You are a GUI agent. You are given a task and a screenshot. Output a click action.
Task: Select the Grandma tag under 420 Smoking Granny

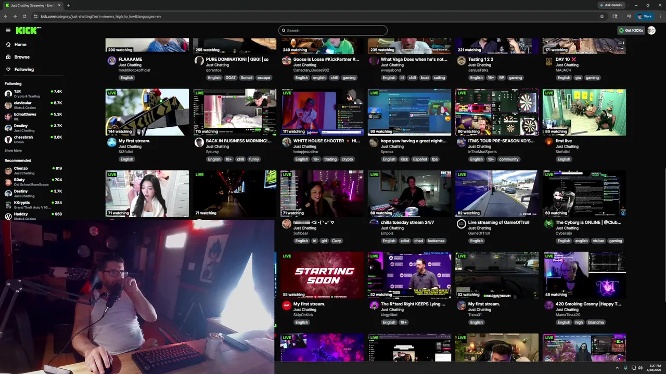(596, 323)
